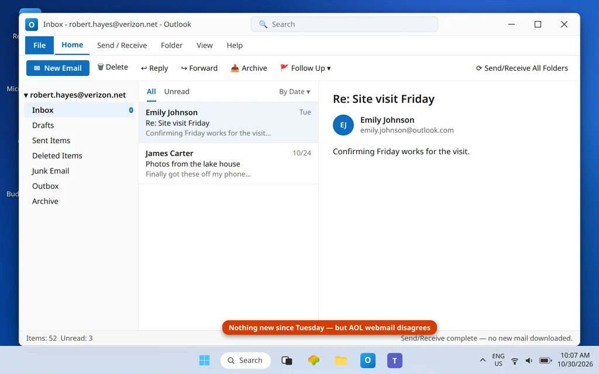Click the EJ sender avatar
599x374 pixels.
coord(343,125)
